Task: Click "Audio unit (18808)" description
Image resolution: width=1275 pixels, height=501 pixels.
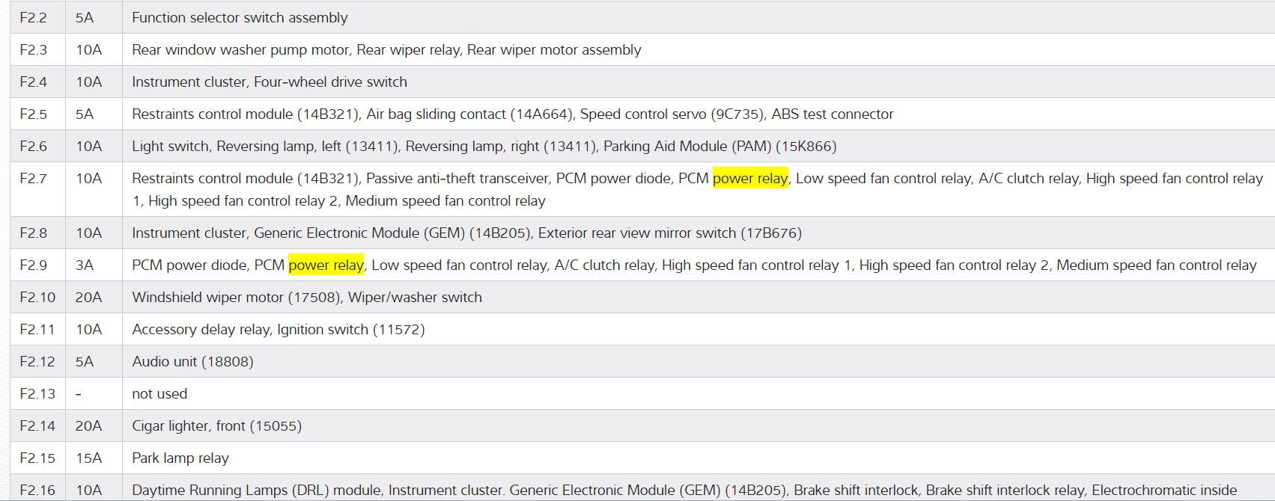Action: [192, 362]
